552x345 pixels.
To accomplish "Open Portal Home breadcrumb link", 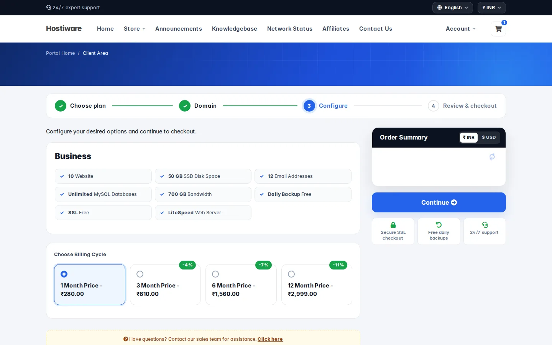I will (x=61, y=53).
